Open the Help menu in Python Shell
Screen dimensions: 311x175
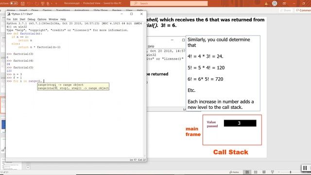pyautogui.click(x=63, y=19)
